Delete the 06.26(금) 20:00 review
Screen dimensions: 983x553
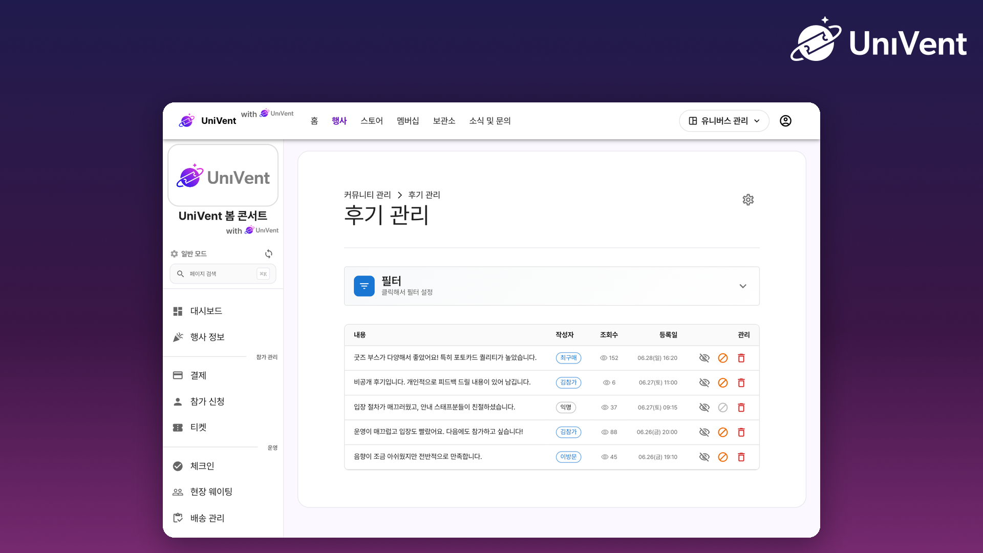(x=741, y=432)
